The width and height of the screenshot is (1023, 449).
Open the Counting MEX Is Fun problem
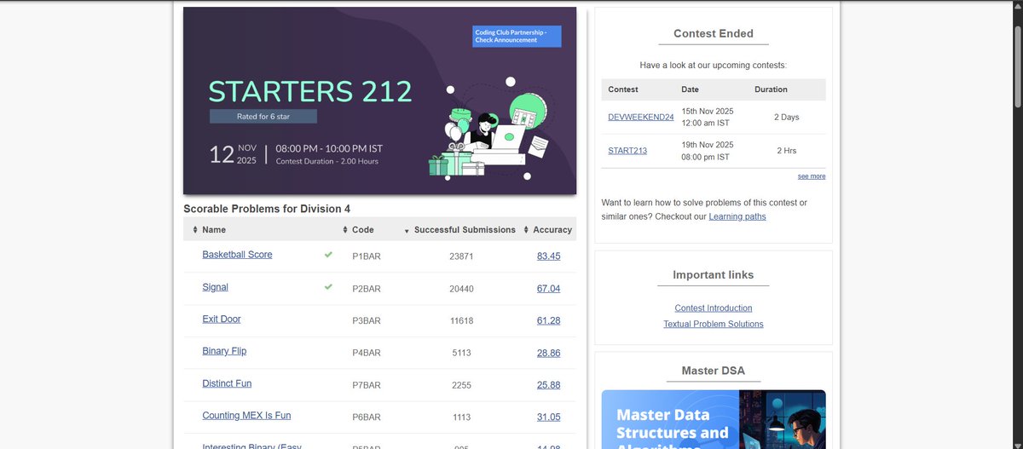click(246, 416)
